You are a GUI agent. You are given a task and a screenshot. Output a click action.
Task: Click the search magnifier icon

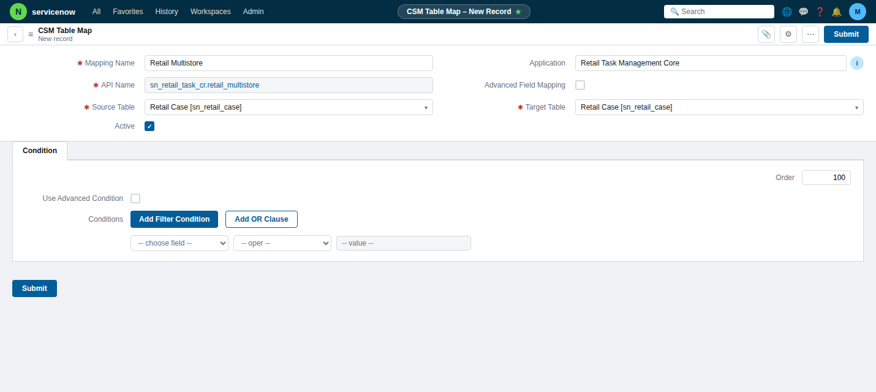pos(674,12)
